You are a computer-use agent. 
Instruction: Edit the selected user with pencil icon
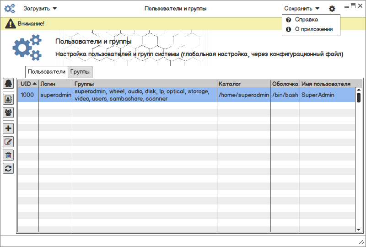click(8, 142)
